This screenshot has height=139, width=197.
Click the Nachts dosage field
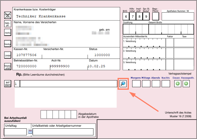pos(166,84)
